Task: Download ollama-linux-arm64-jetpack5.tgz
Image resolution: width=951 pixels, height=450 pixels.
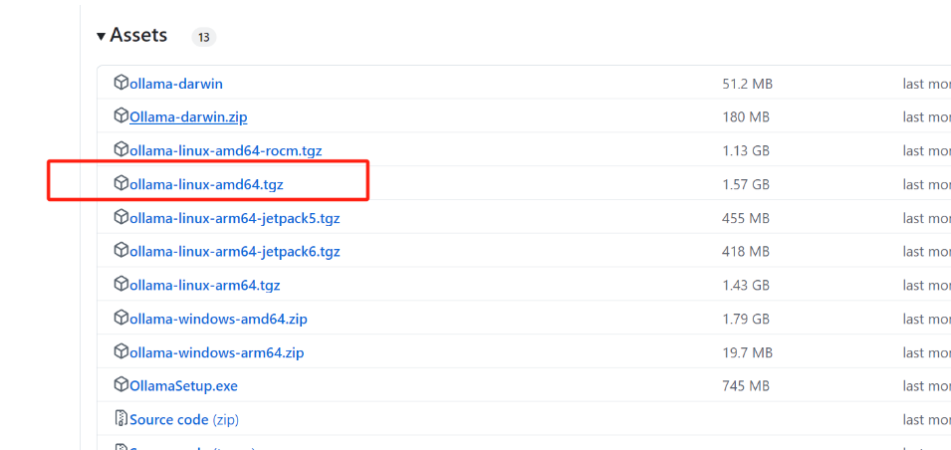Action: (235, 218)
